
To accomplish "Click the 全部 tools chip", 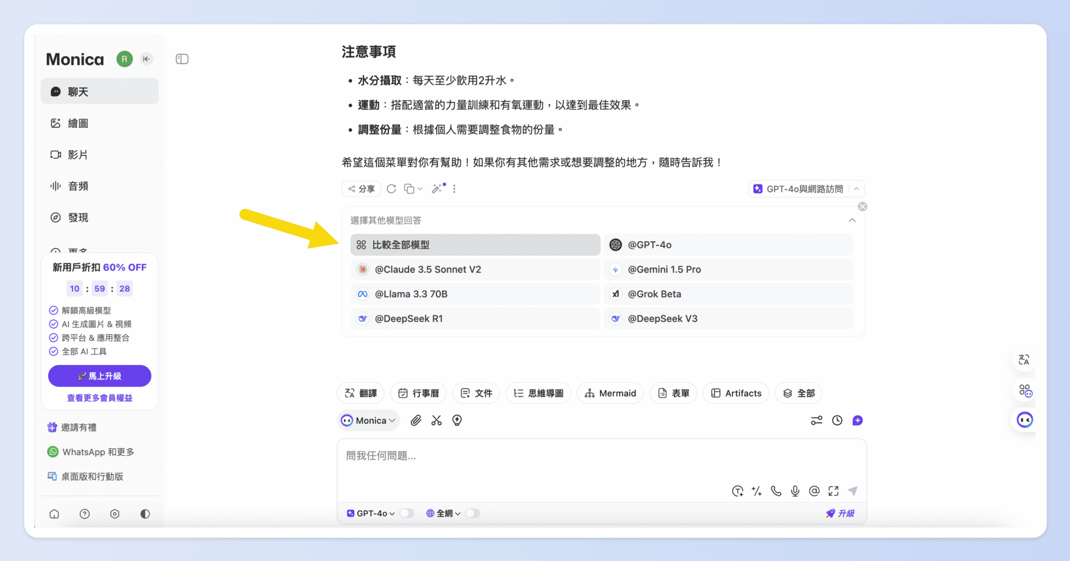I will tap(798, 393).
